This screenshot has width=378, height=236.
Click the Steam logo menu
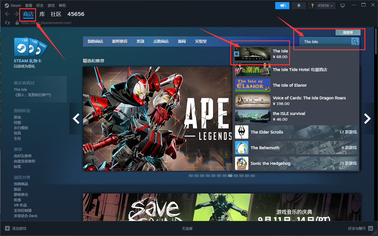13,5
